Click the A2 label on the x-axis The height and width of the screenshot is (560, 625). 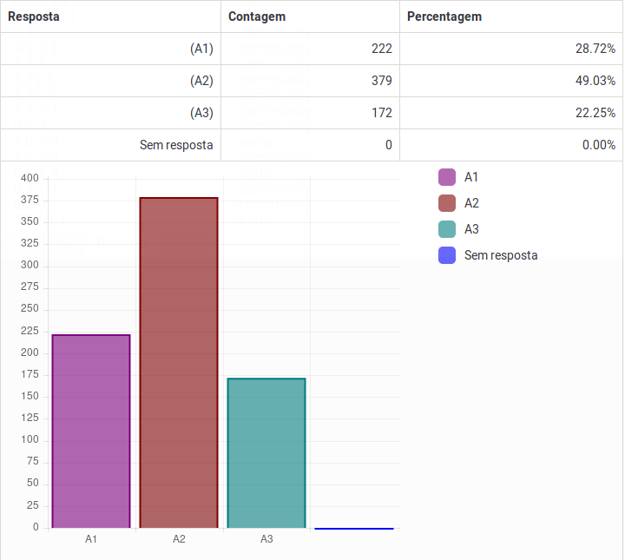179,539
